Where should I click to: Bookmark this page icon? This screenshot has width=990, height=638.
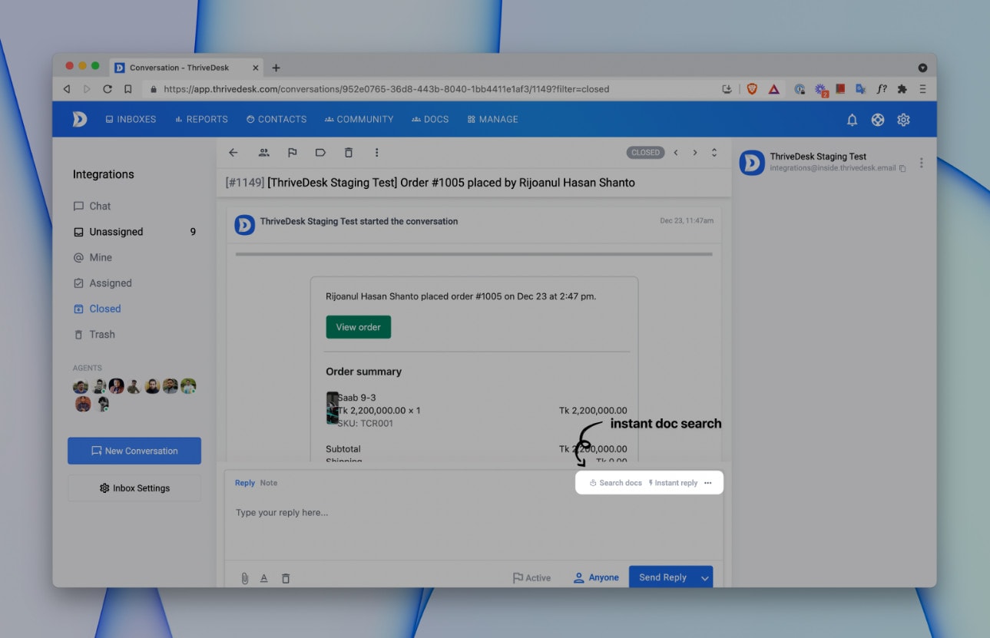pos(128,89)
